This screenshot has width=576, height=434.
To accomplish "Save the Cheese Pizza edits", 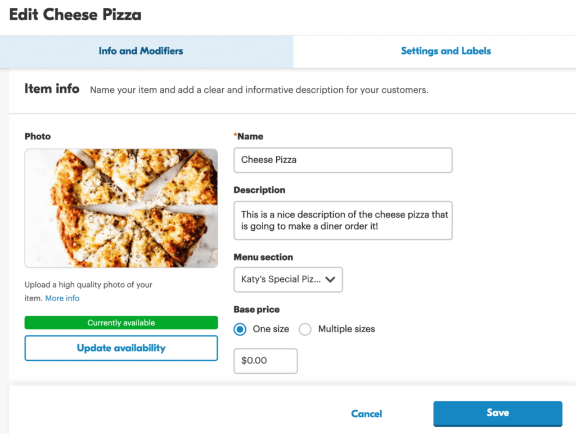I will pos(497,413).
